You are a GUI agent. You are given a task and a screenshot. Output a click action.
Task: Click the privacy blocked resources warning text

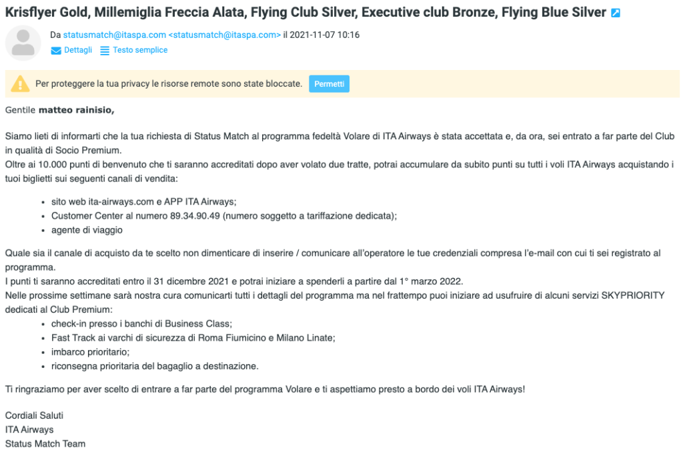[x=169, y=83]
